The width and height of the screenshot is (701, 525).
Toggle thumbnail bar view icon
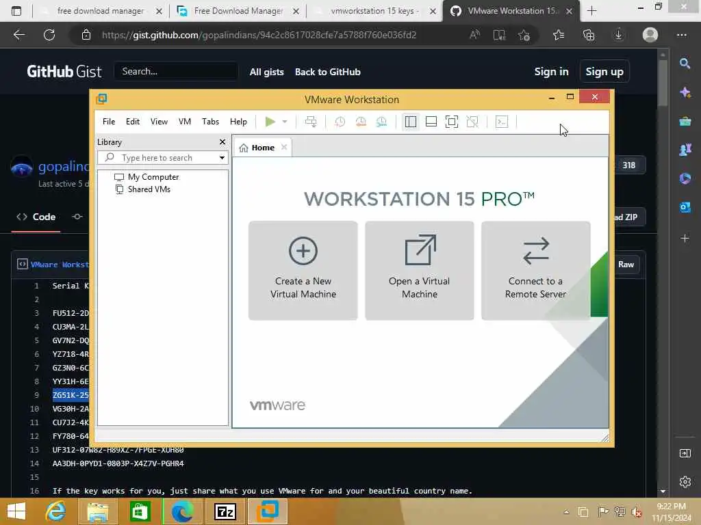[x=431, y=122]
